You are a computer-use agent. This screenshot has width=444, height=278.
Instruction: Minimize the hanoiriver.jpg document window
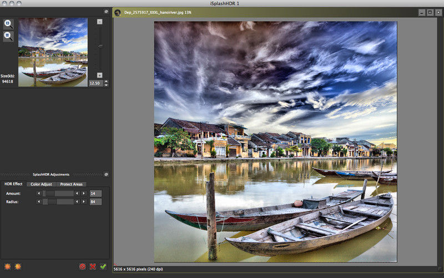[422, 12]
